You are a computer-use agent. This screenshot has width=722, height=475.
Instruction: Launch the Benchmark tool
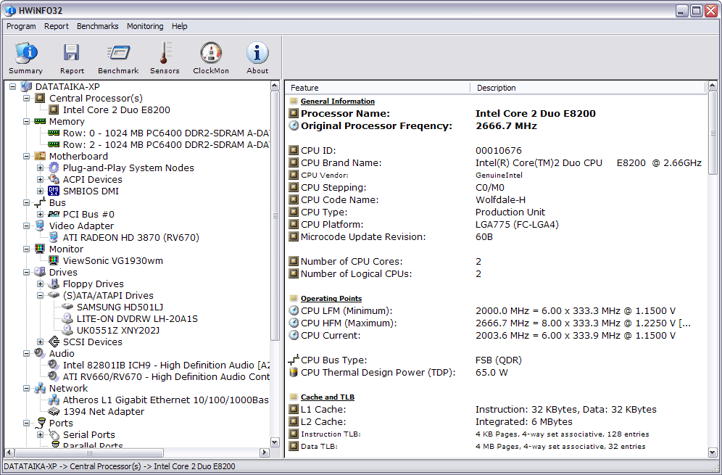(118, 58)
